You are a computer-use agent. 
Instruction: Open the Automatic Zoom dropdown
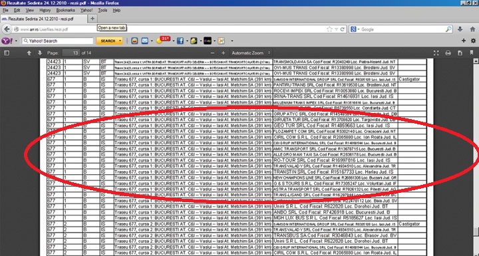pyautogui.click(x=251, y=53)
